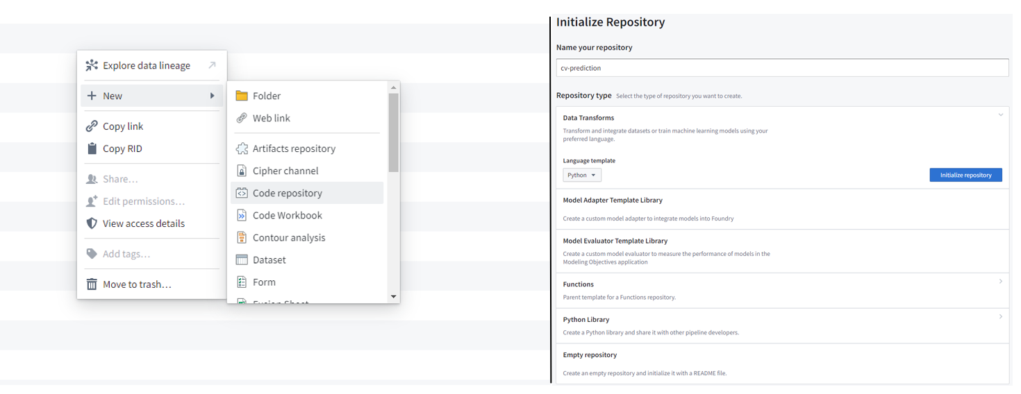Select the Empty repository type
The image size is (1021, 394).
point(783,364)
